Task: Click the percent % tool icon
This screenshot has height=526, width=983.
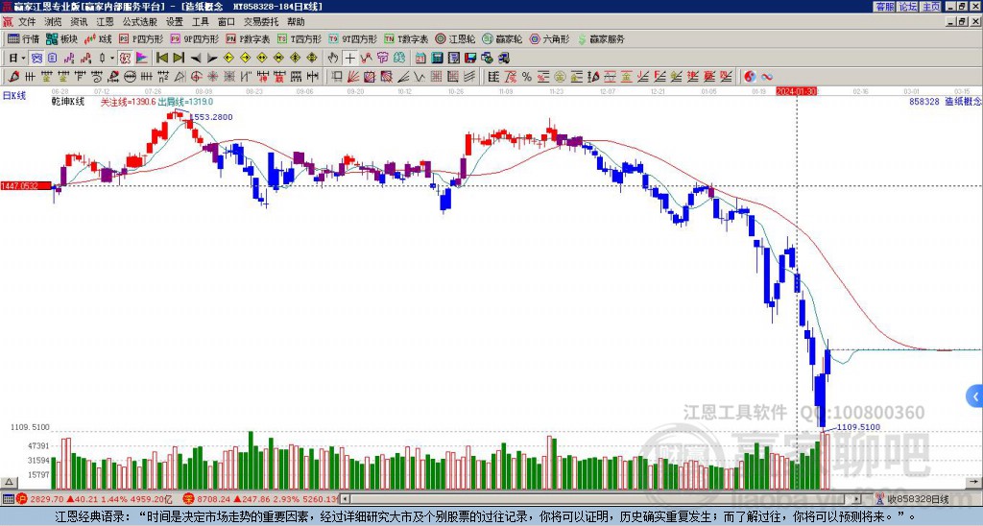Action: pyautogui.click(x=527, y=77)
